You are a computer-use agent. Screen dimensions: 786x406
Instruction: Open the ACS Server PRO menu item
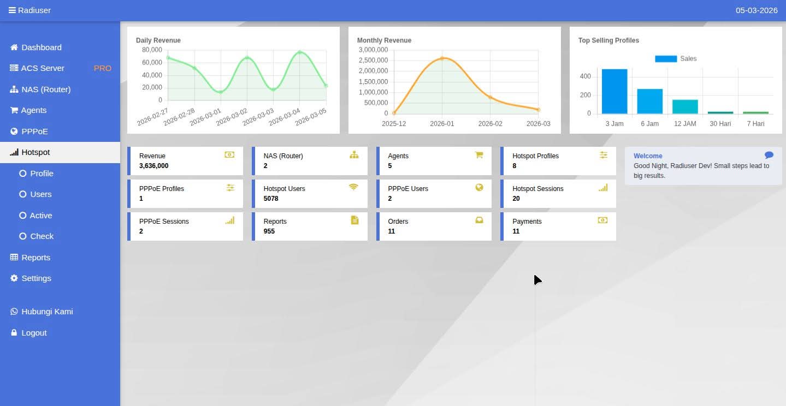(x=43, y=68)
